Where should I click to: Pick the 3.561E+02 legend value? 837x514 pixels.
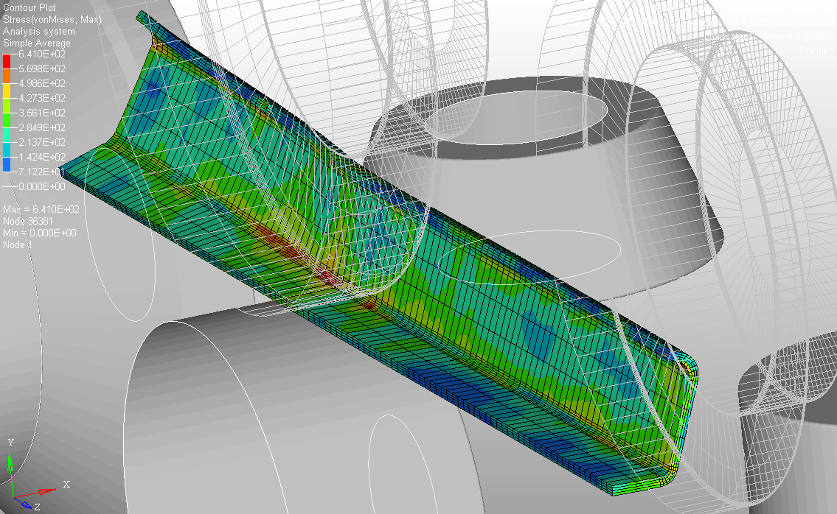(x=42, y=113)
